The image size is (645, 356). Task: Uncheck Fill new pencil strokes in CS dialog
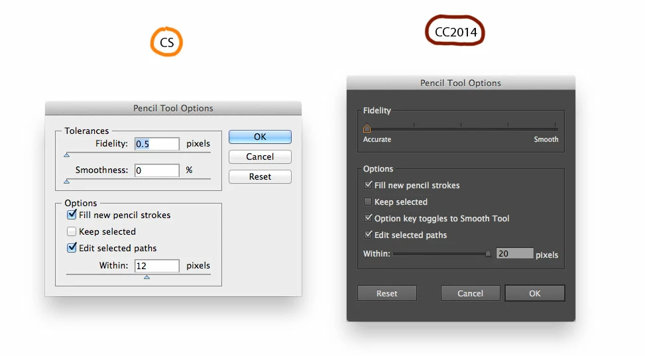click(x=72, y=215)
